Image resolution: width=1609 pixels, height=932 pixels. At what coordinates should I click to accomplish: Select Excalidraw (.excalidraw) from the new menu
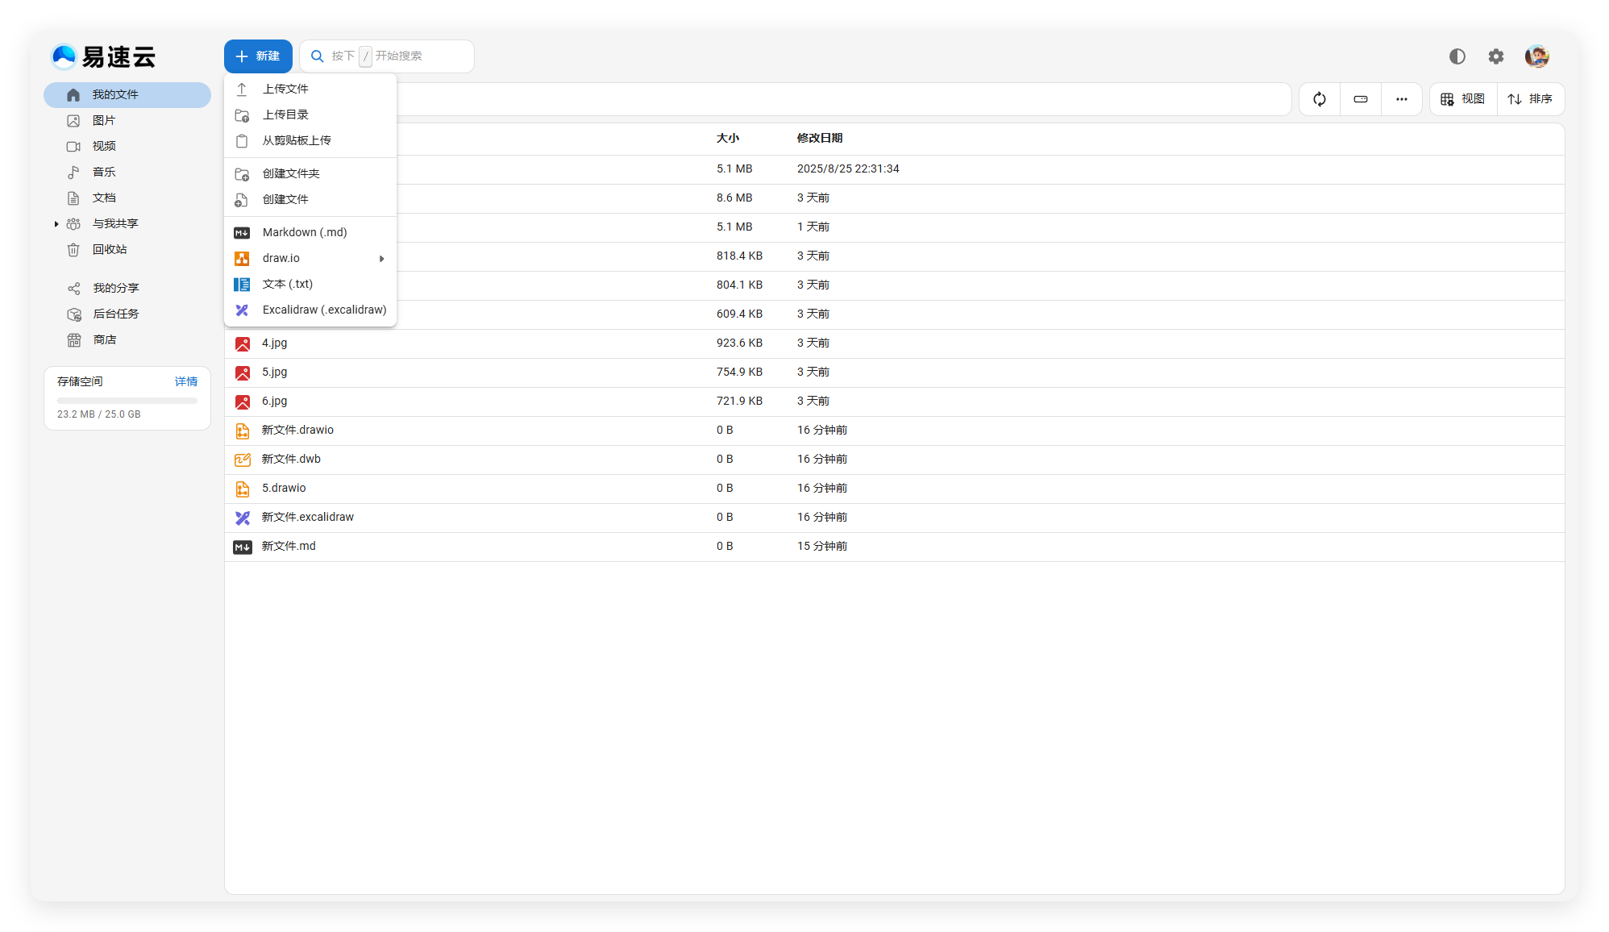point(323,310)
